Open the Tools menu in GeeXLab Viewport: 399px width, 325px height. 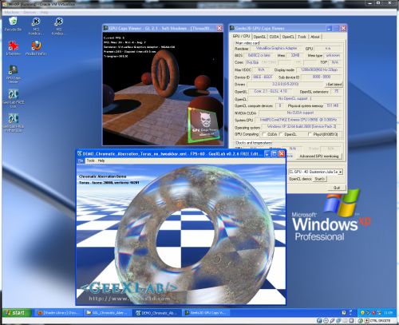click(x=90, y=161)
